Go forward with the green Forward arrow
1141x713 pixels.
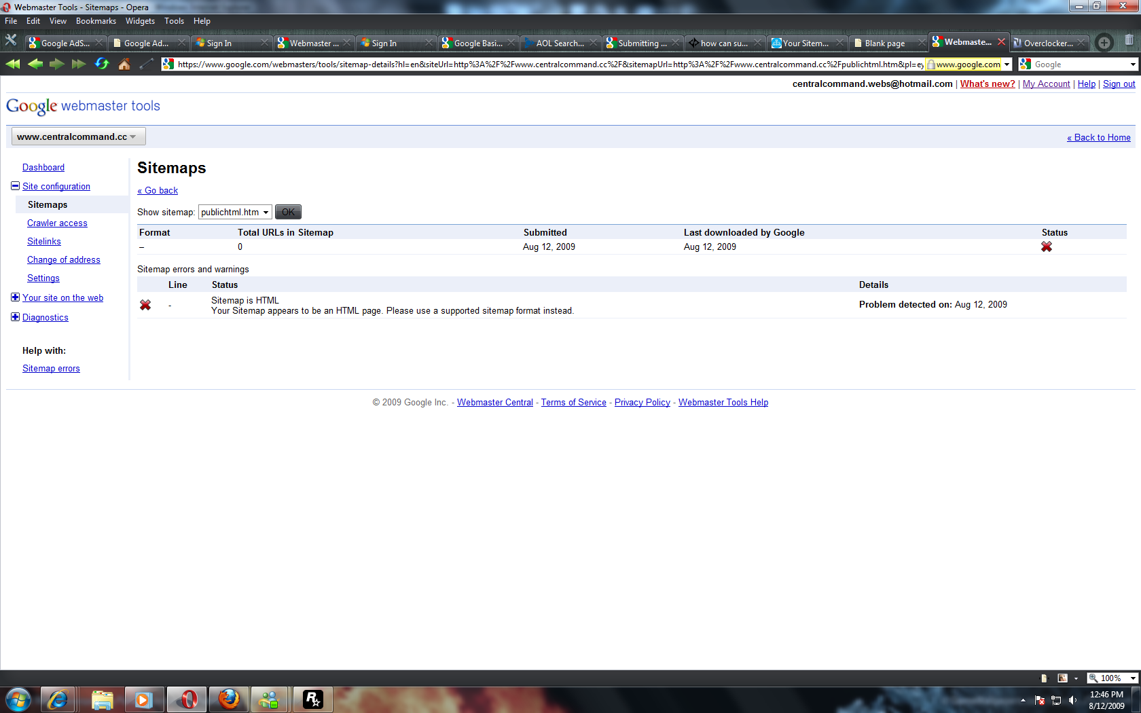(57, 64)
